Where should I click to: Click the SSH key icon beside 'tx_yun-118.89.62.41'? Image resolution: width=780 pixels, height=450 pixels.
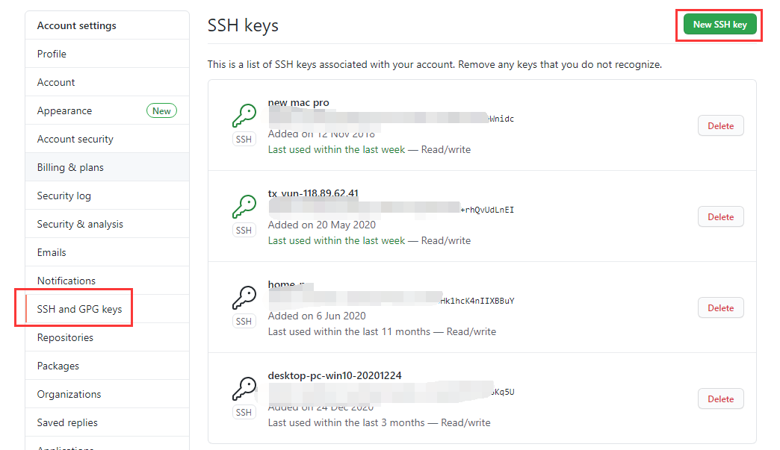[244, 207]
